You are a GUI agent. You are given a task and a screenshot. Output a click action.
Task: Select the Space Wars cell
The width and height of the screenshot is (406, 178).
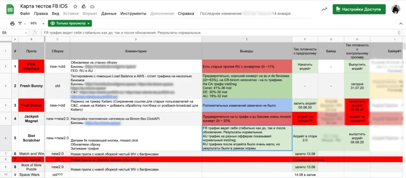31,175
